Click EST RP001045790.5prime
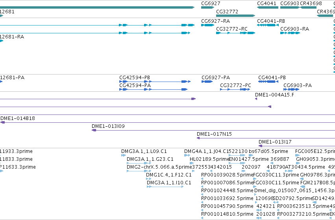The image size is (335, 220). (202, 211)
